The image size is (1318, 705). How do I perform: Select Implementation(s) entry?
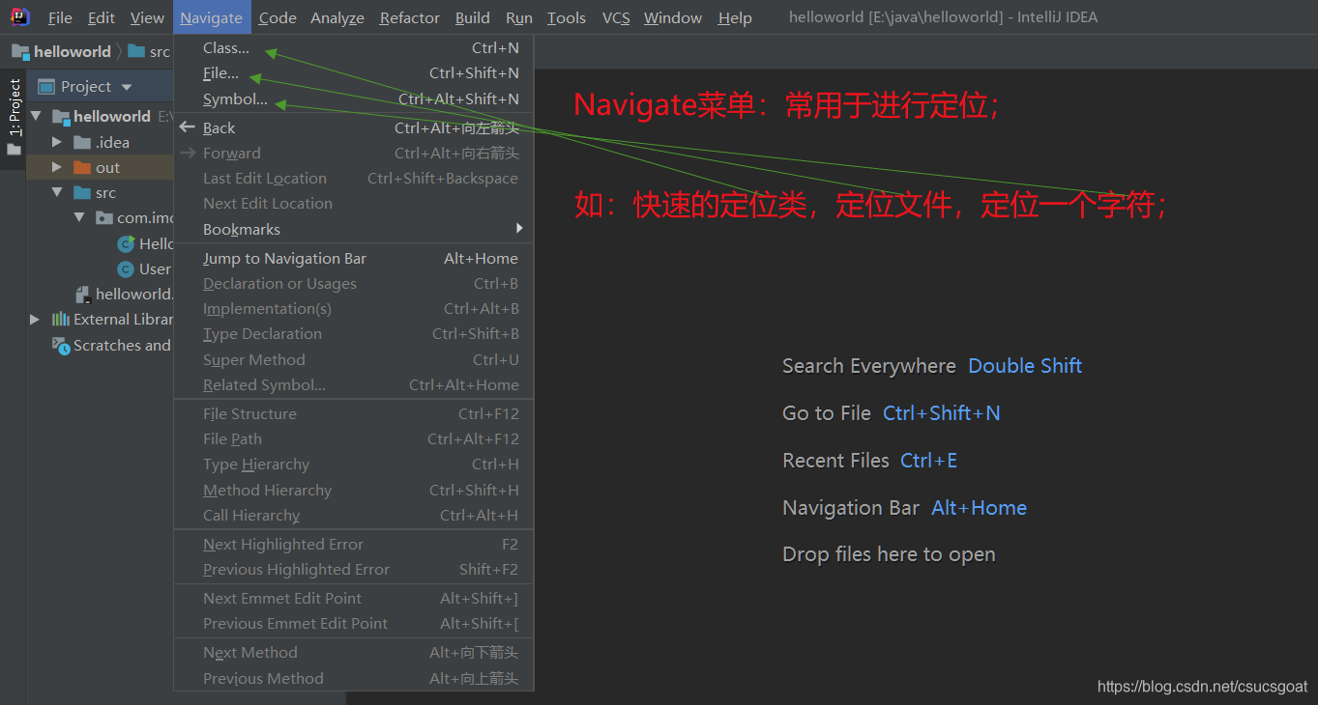[x=354, y=308]
